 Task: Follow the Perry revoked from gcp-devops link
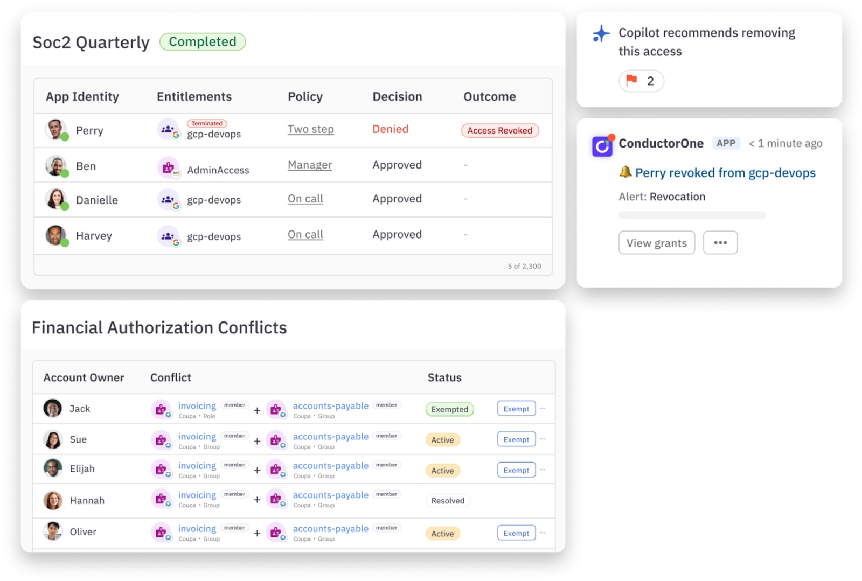pos(725,173)
